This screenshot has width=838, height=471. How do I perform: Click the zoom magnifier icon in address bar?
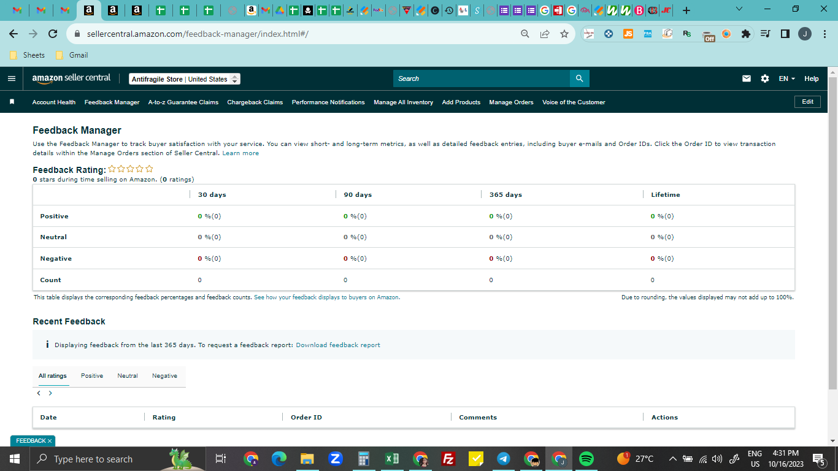click(525, 34)
